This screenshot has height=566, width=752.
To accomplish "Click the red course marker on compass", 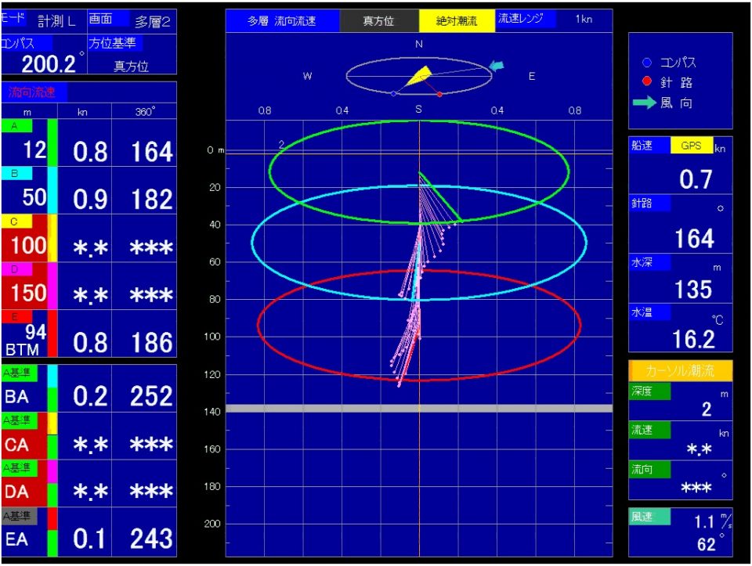I will (439, 94).
